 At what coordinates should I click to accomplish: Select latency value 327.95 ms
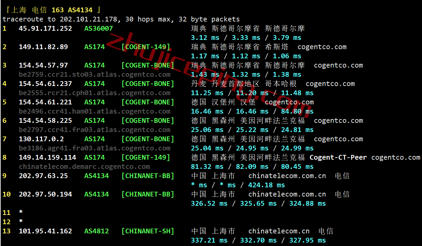(x=308, y=240)
